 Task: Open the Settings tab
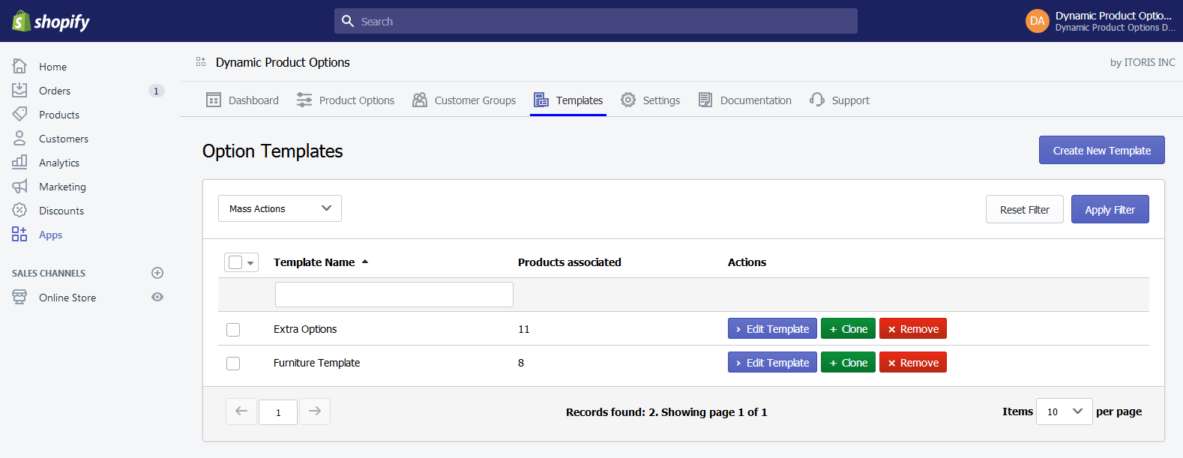[x=651, y=100]
